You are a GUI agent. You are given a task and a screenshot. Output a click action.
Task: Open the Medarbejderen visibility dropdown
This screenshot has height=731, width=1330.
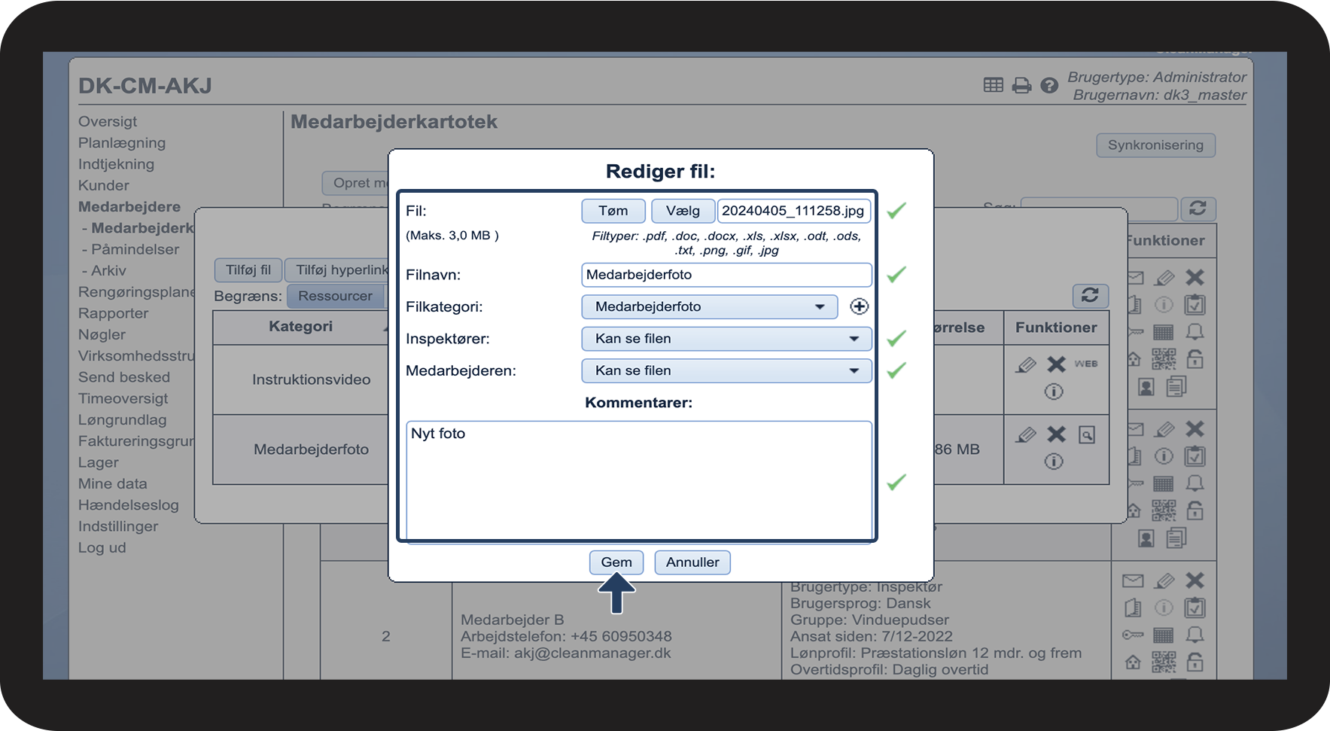(726, 370)
